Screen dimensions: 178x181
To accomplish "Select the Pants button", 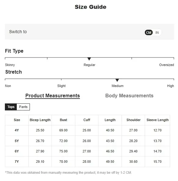I will point(23,107).
